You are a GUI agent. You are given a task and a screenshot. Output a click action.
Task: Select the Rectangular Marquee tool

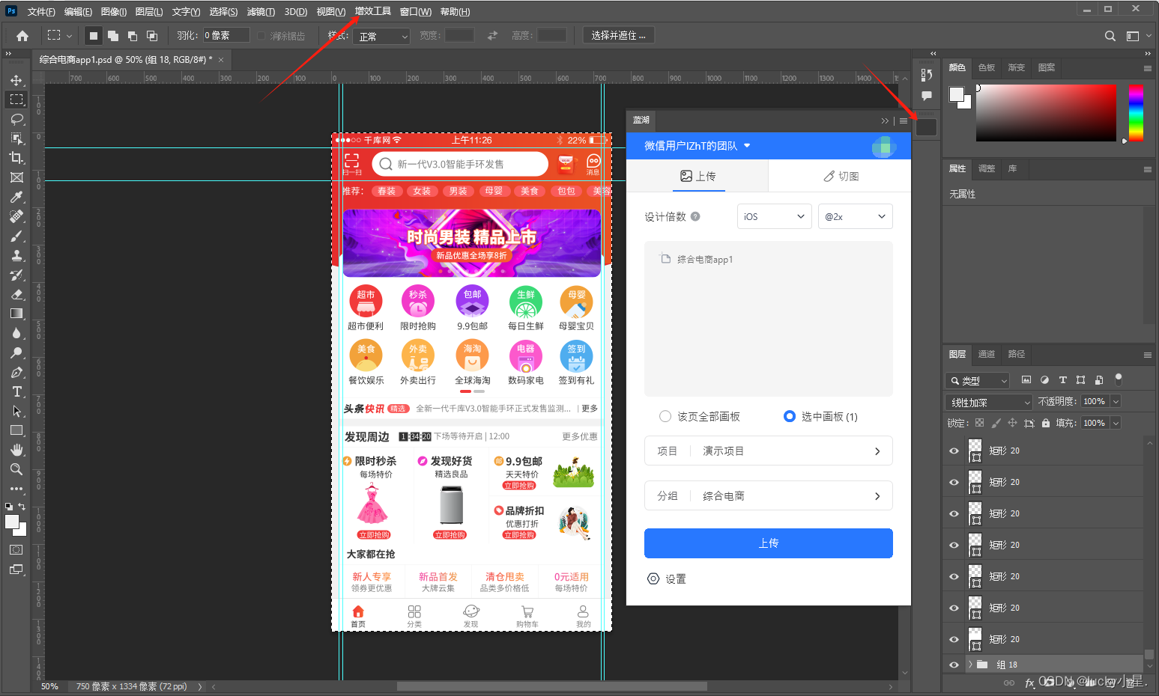16,100
